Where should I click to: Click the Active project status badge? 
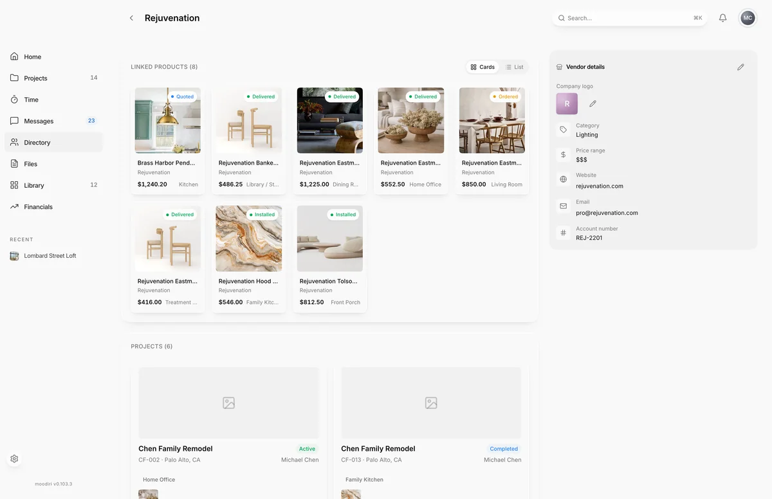click(x=308, y=449)
